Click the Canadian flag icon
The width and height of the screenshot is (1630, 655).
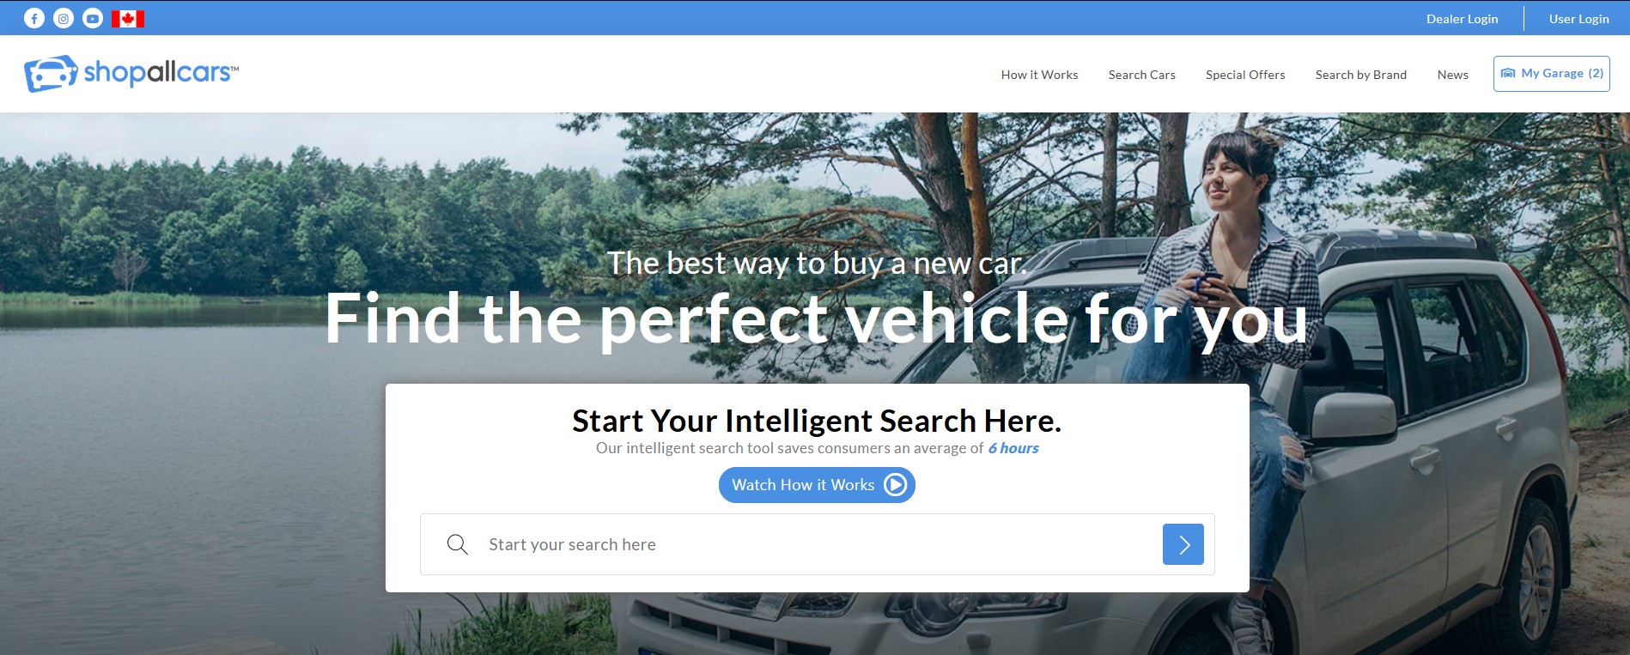click(128, 18)
